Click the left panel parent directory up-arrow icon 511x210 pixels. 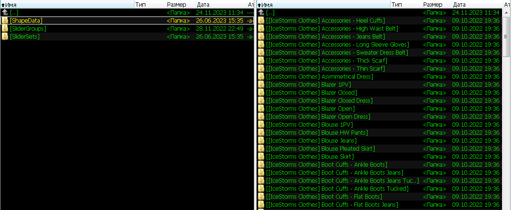pyautogui.click(x=5, y=13)
